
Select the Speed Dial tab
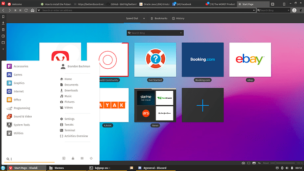132,19
